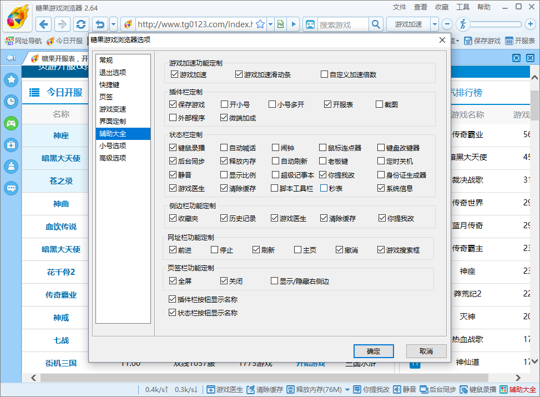
Task: Click the address bar URL field
Action: (195, 24)
